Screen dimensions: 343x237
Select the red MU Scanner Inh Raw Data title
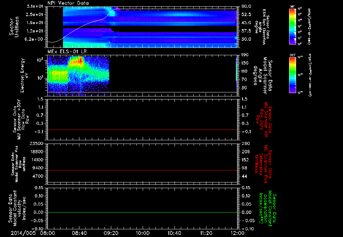pyautogui.click(x=264, y=120)
